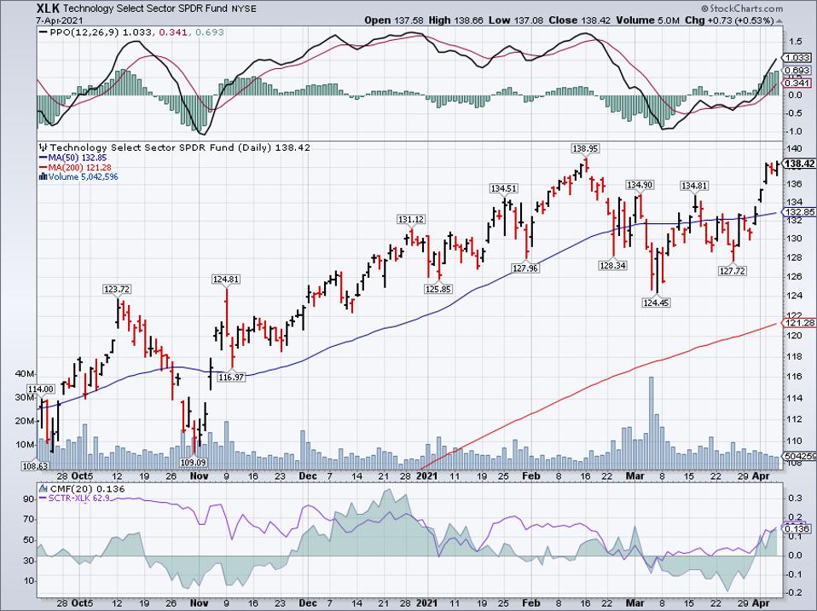Click the 134.51 high price annotation
Viewport: 817px width, 611px height.
point(503,188)
